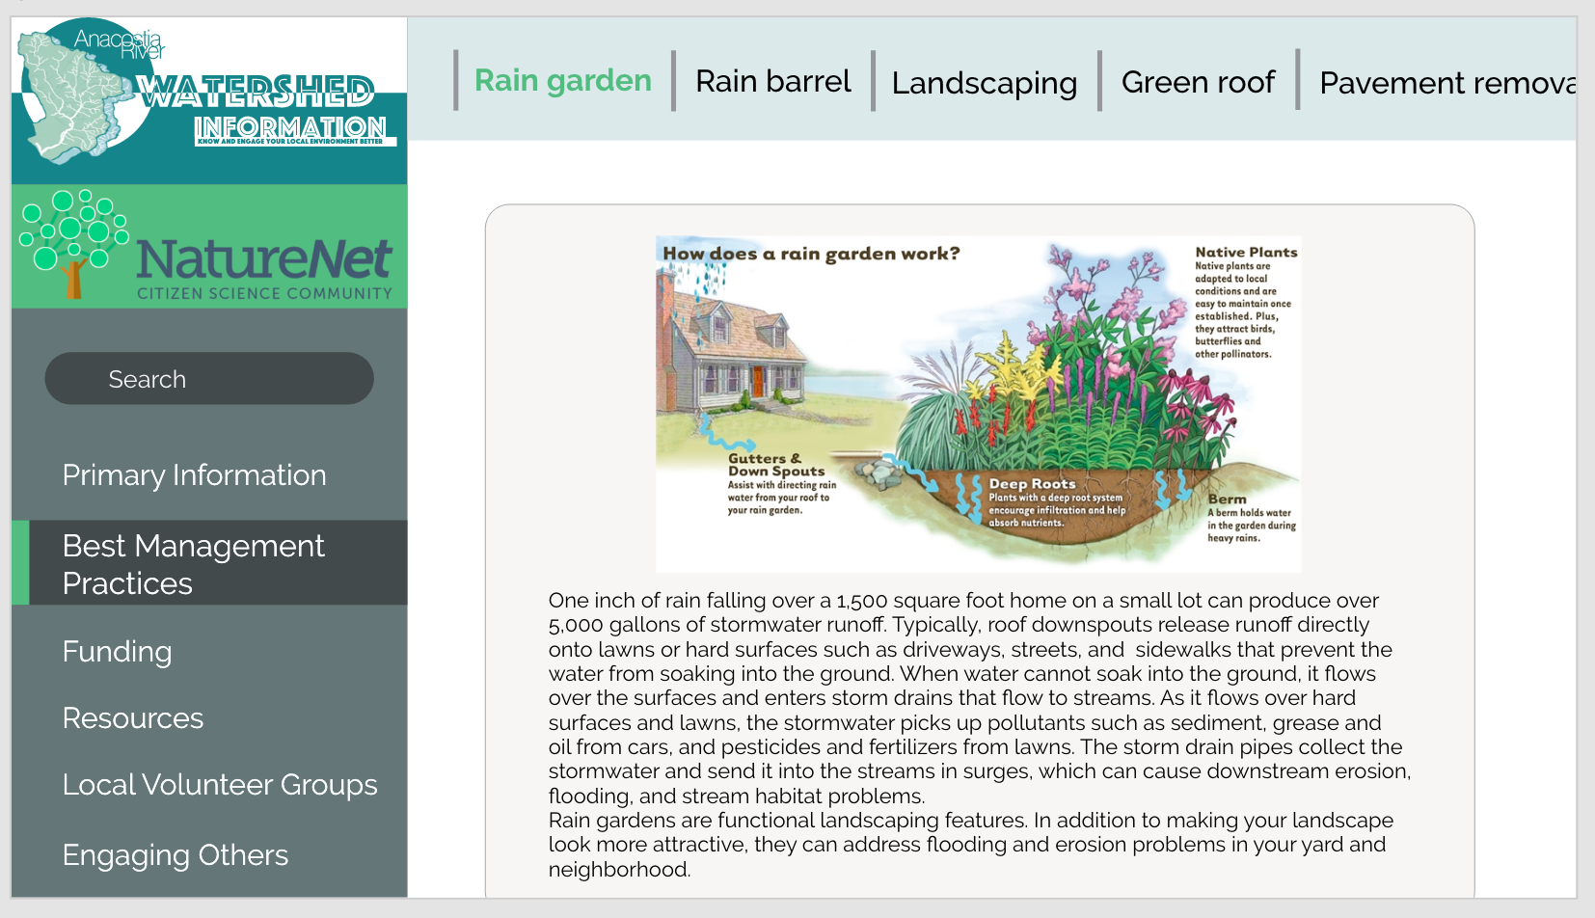Click the 'Berm' label in the diagram
This screenshot has height=918, width=1595.
[1227, 499]
